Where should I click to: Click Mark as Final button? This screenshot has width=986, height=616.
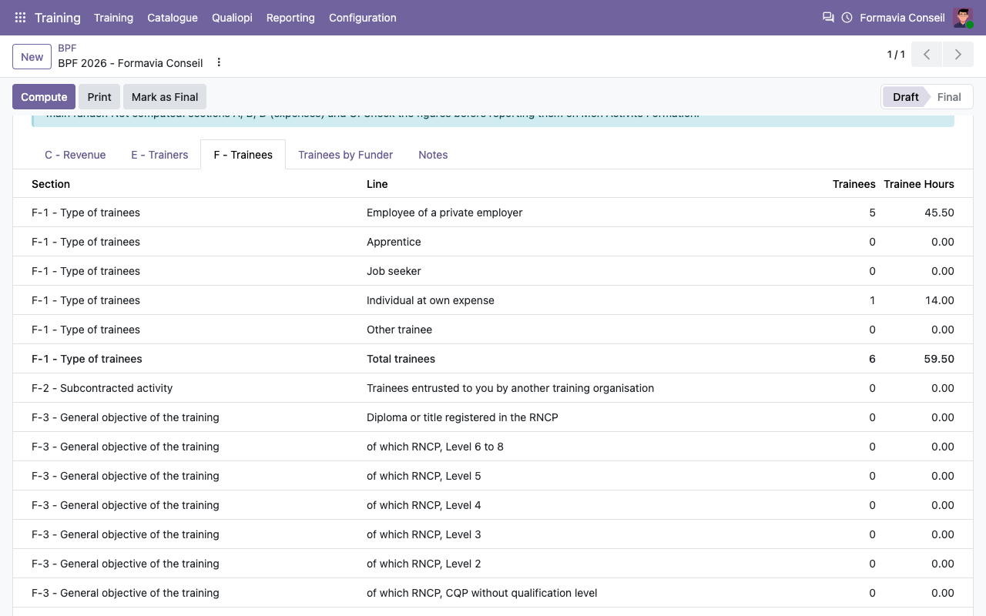[165, 97]
